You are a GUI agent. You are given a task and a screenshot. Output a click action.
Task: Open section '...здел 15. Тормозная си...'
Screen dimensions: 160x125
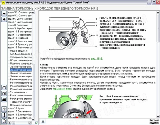click(20, 47)
